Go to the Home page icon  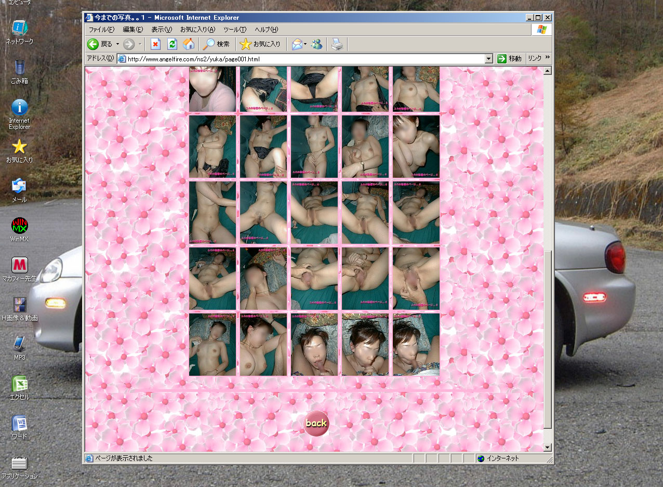pos(189,44)
